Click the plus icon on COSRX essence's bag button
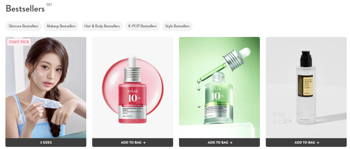The image size is (350, 149). coord(318,143)
